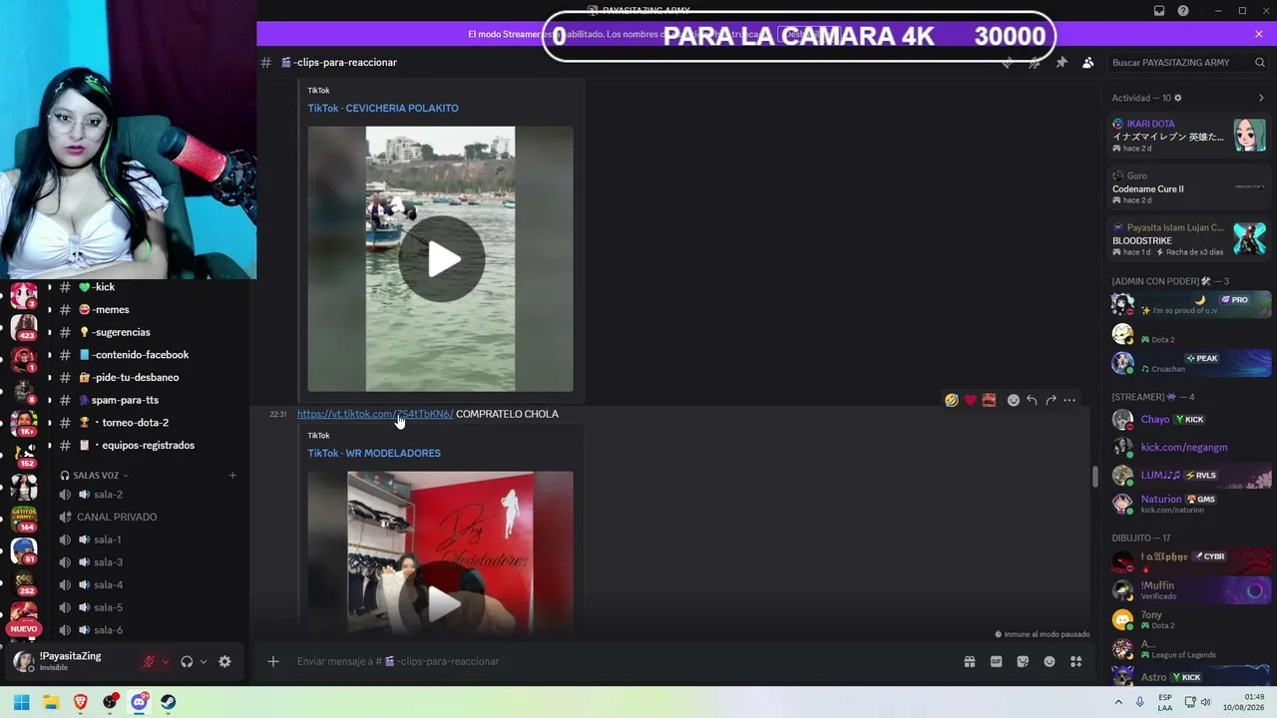
Task: Open the help icon in title bar
Action: pyautogui.click(x=1183, y=11)
